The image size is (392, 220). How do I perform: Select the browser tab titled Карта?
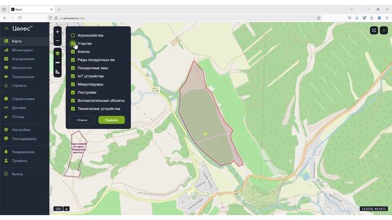click(x=32, y=10)
